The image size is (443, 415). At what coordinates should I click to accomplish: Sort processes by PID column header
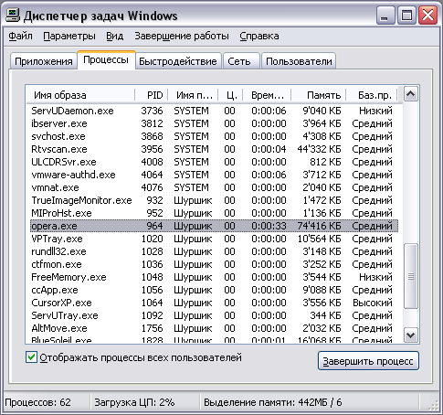(x=152, y=95)
